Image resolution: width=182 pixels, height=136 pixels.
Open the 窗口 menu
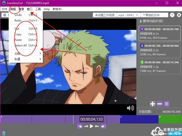coord(29,9)
